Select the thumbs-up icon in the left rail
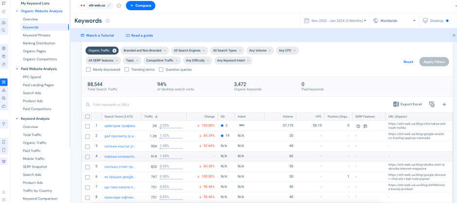Image resolution: width=457 pixels, height=203 pixels. click(3, 106)
